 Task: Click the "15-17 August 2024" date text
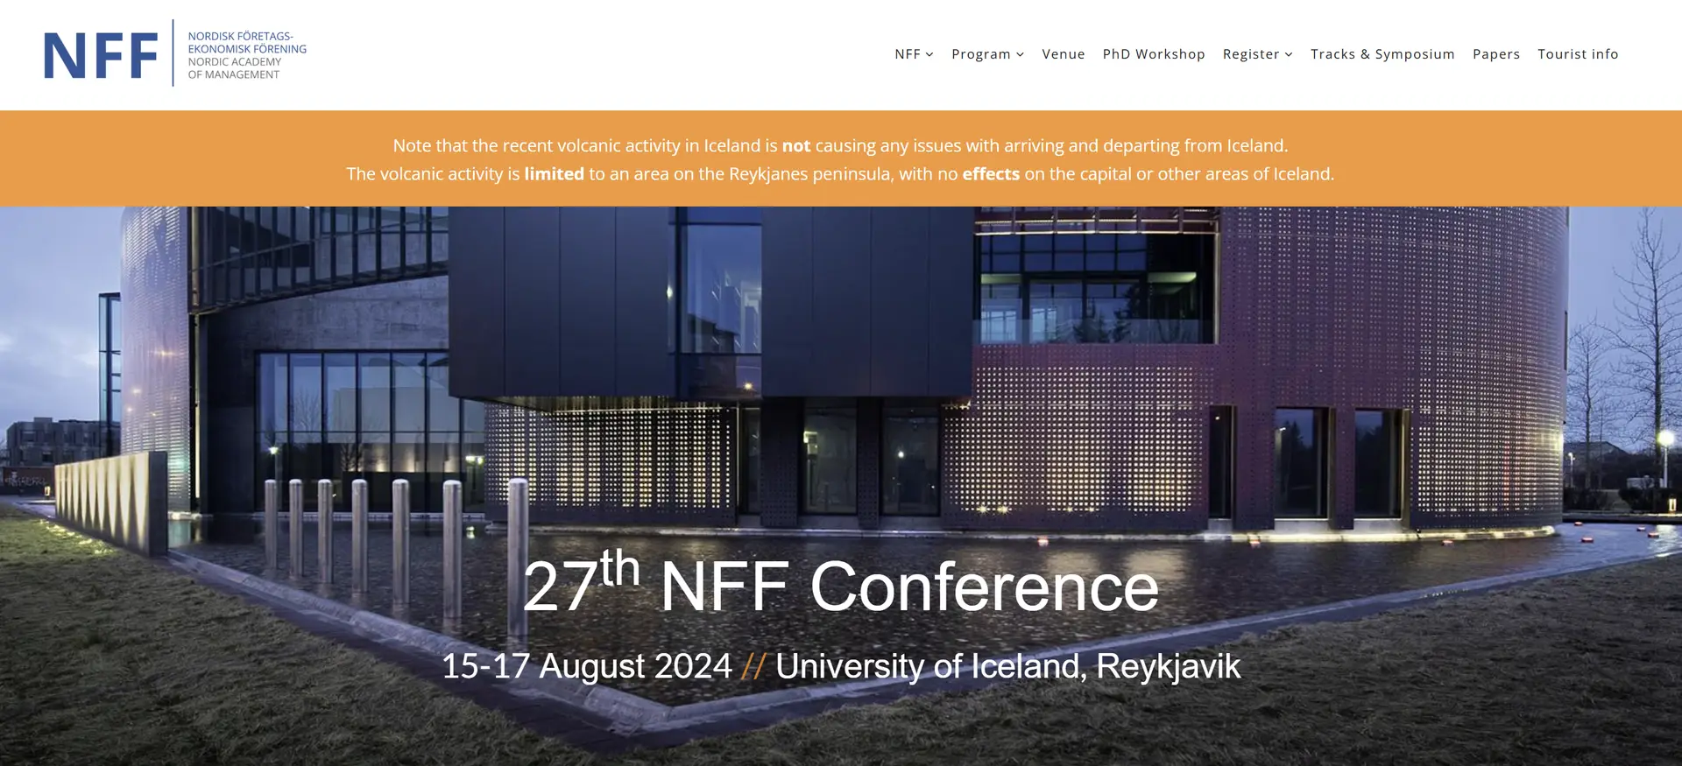click(586, 666)
